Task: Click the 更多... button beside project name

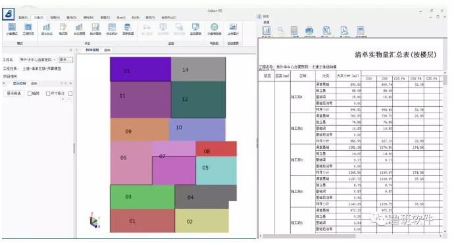Action: [x=66, y=60]
